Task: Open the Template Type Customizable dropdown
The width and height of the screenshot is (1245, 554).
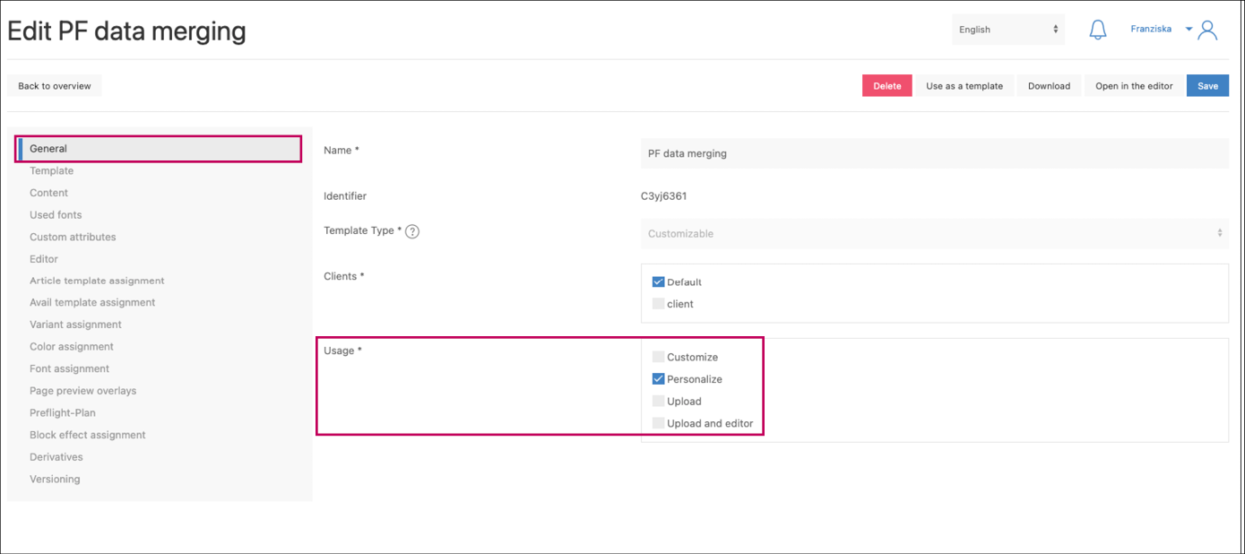Action: (934, 233)
